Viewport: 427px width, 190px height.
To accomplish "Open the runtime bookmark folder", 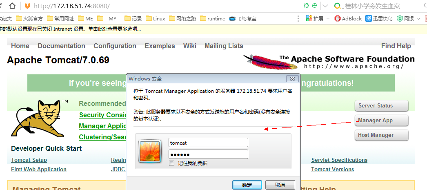I will tap(213, 18).
